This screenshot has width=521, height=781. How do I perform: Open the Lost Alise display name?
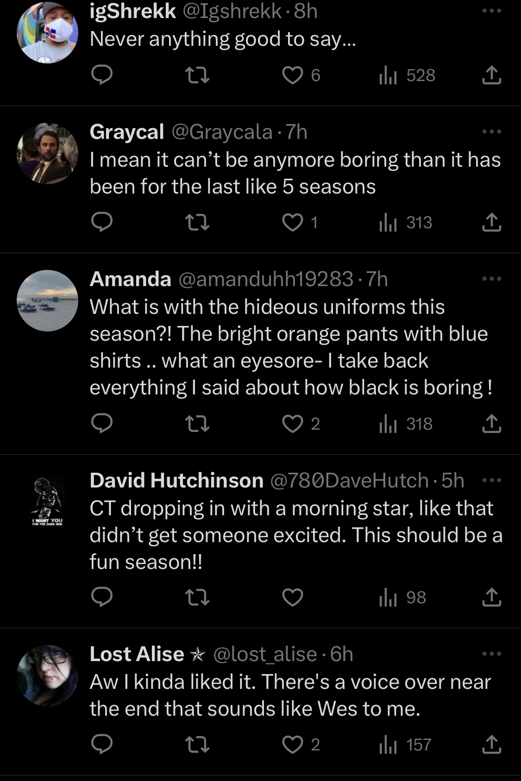coord(137,654)
